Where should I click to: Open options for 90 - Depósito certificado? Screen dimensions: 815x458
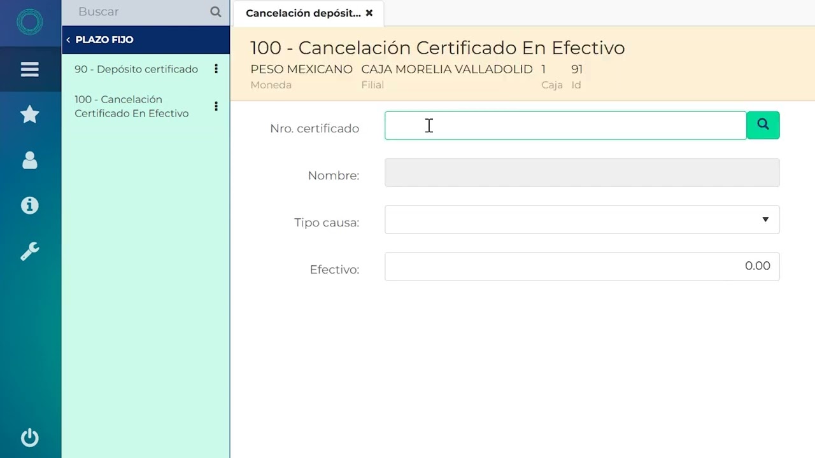(x=216, y=69)
